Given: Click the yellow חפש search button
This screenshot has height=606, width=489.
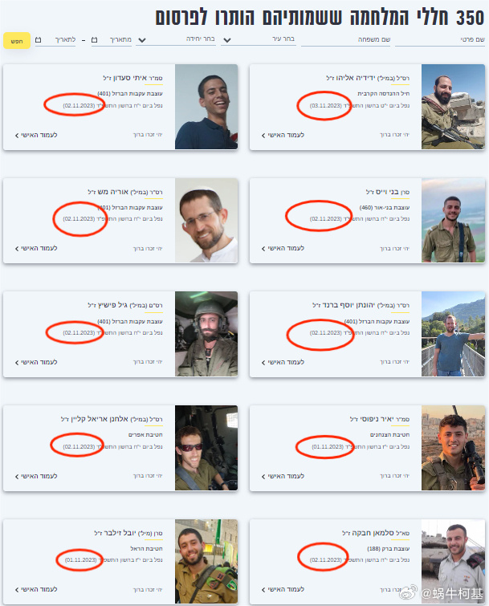Looking at the screenshot, I should coord(17,41).
